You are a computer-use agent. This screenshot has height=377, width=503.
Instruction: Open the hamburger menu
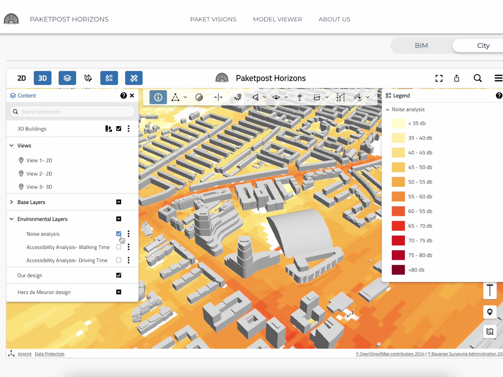pos(498,78)
